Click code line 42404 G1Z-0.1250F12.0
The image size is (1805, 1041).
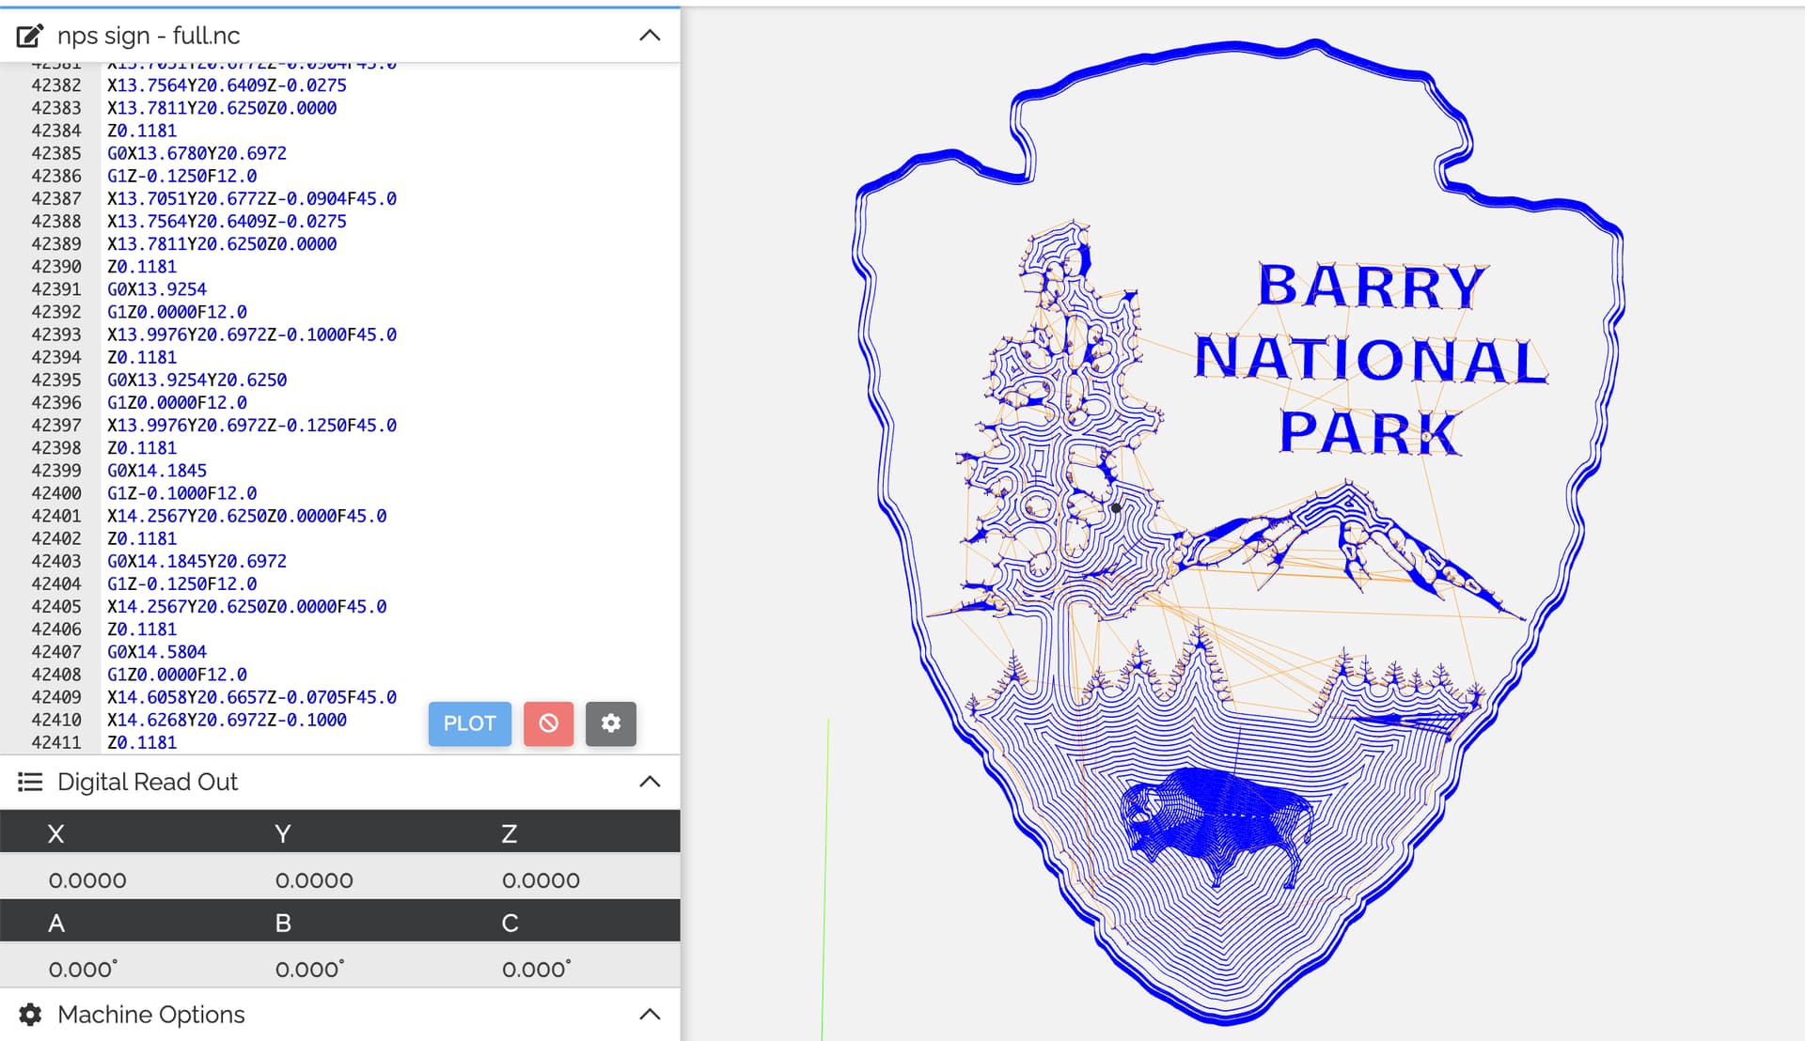pyautogui.click(x=181, y=583)
